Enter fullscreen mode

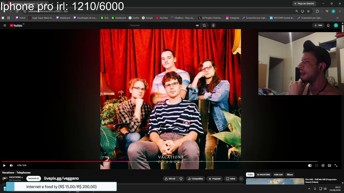336,165
